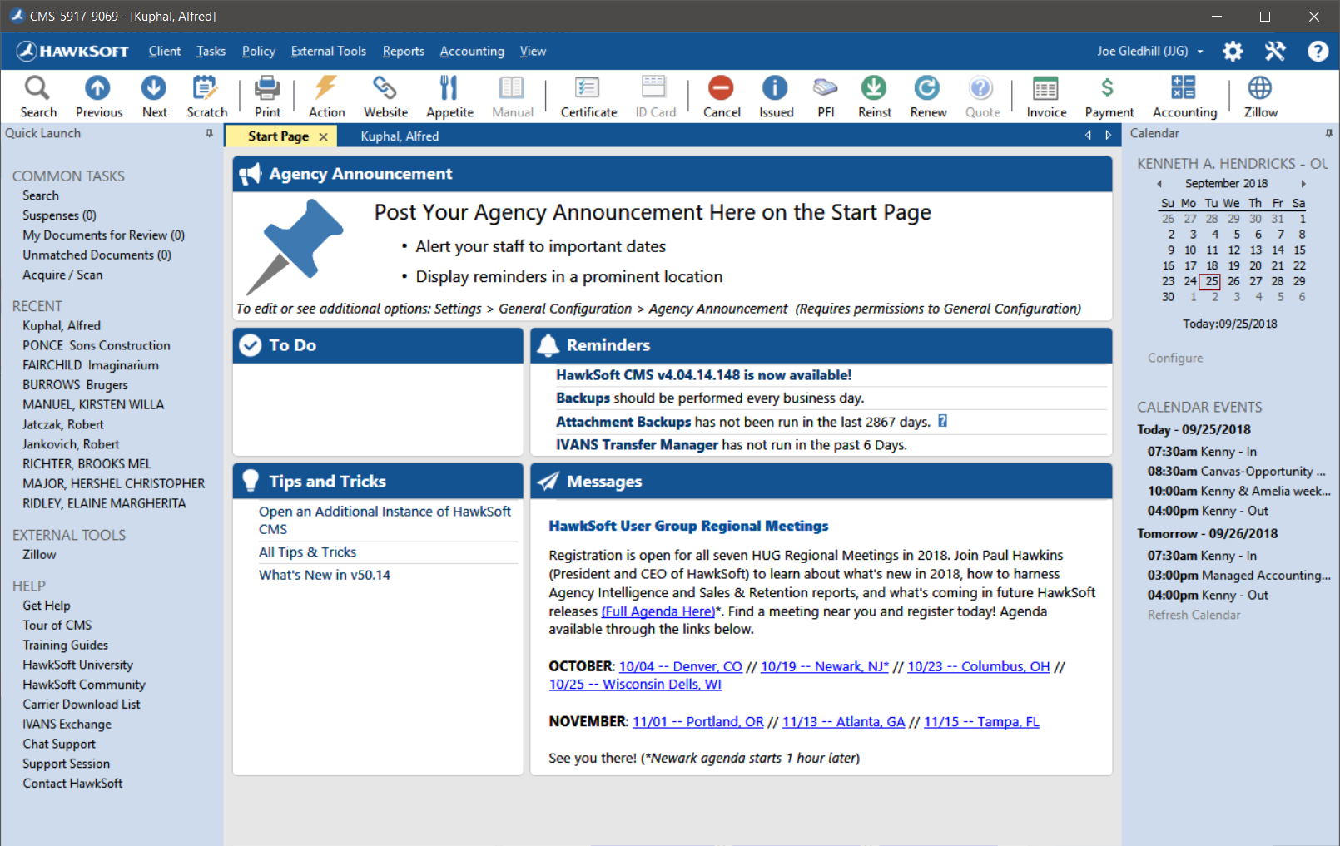Switch to the Kuphal, Alfred tab

tap(400, 136)
